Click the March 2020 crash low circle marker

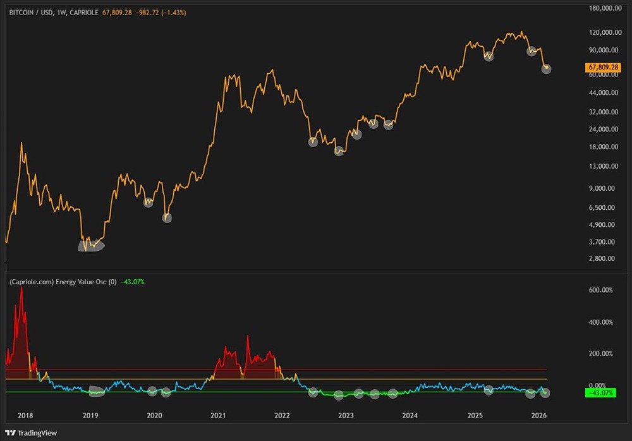coord(167,217)
